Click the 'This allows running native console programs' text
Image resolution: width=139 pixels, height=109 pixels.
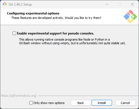point(64,39)
